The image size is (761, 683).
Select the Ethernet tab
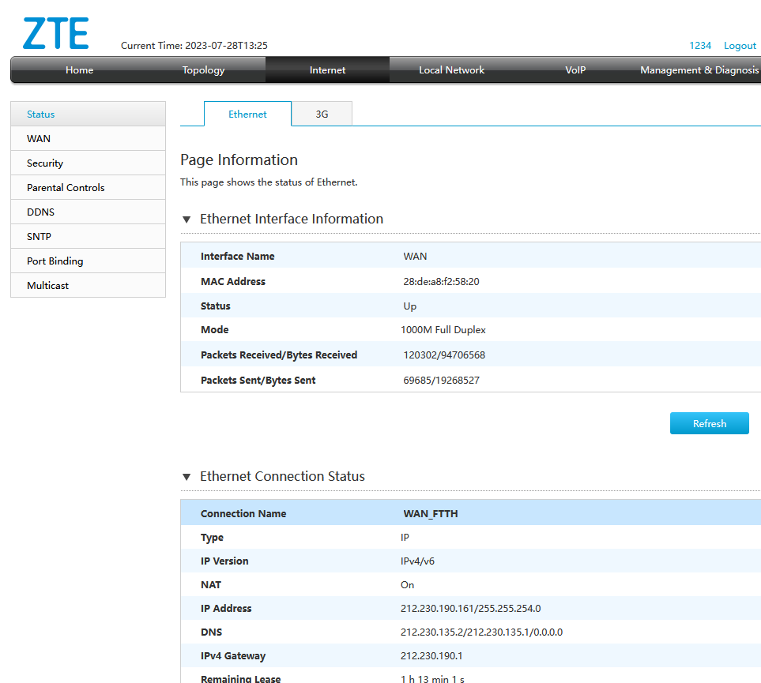coord(247,114)
